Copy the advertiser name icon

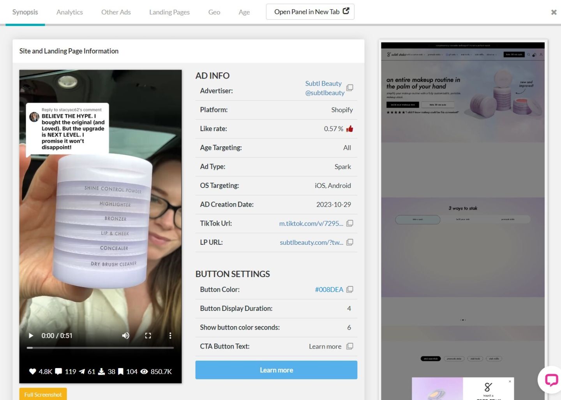point(349,88)
